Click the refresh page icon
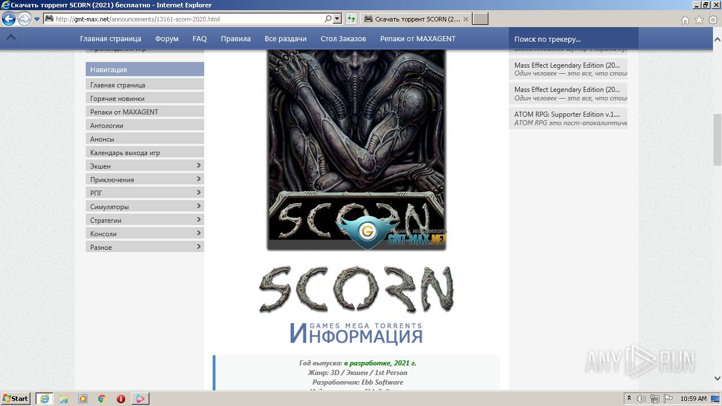 tap(351, 19)
